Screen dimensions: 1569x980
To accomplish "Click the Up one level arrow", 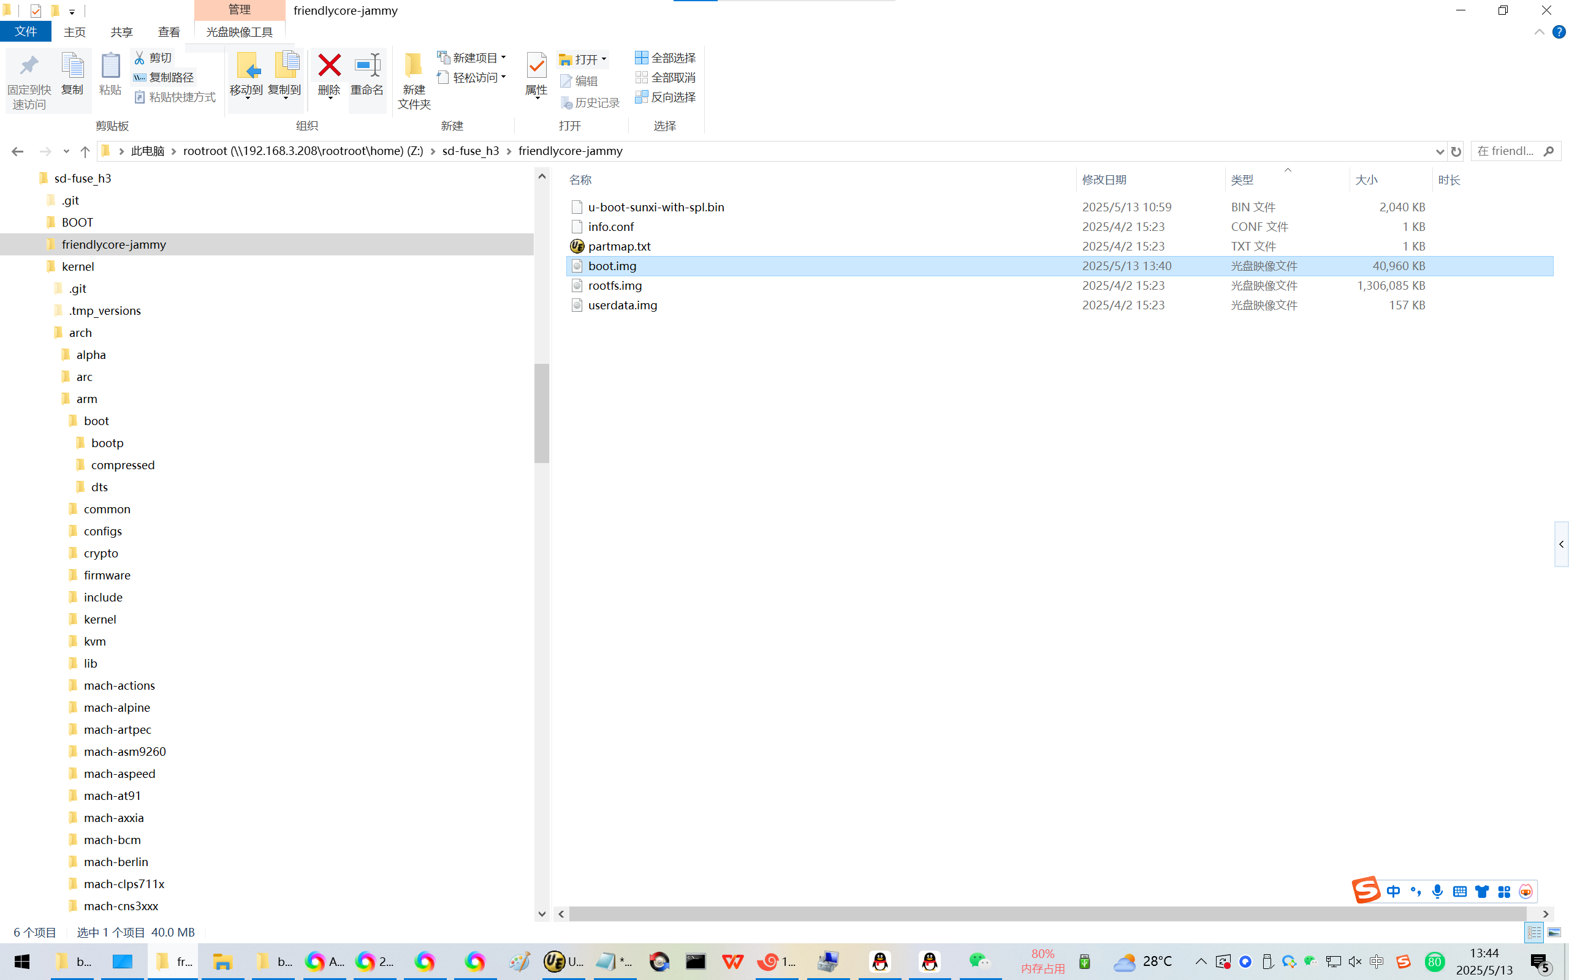I will (x=85, y=151).
